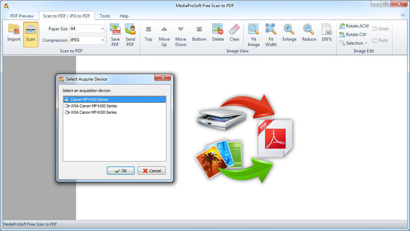Click the Undo button
Image resolution: width=410 pixels, height=231 pixels.
(380, 29)
